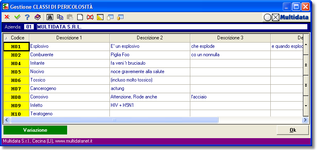Click the Irritante cell
Screen dimensions: 317x151
click(69, 63)
